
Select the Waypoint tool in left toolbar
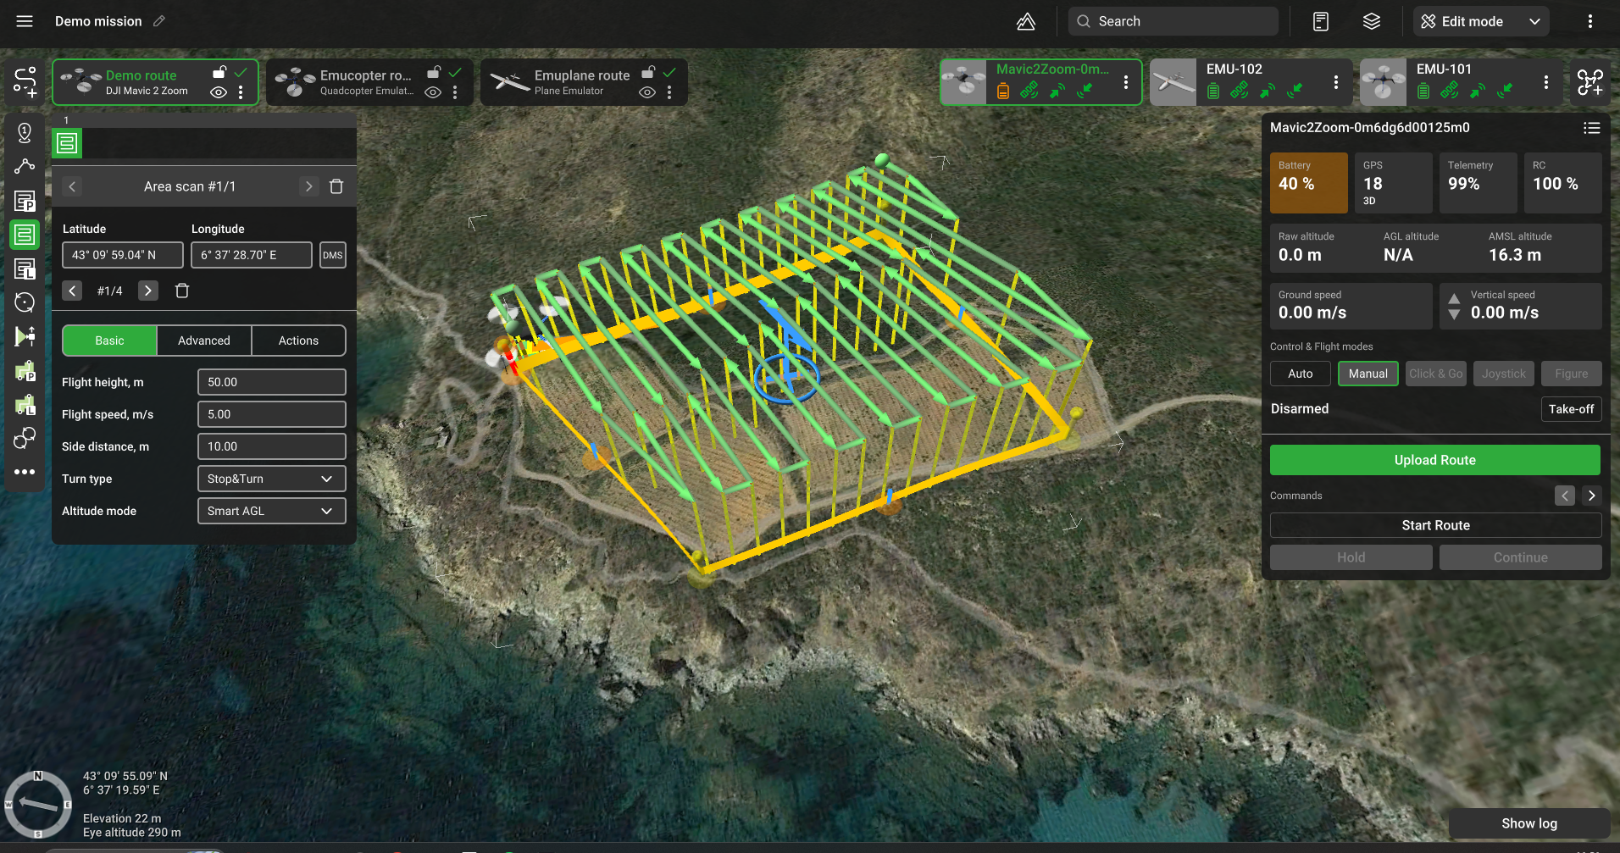click(x=25, y=133)
